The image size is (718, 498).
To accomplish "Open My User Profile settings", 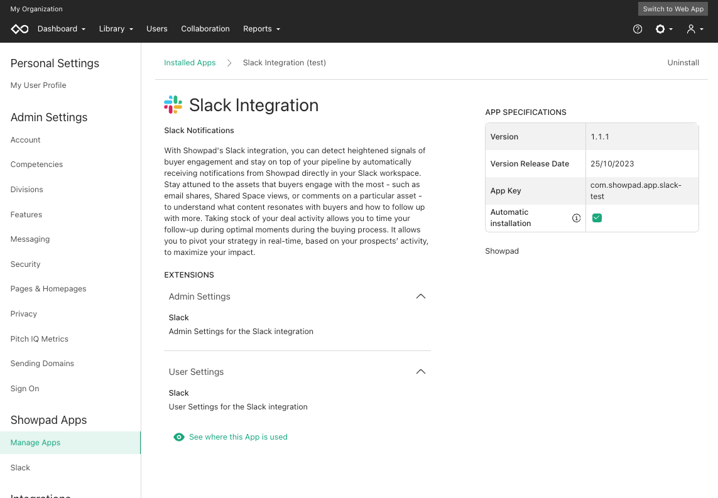I will pos(38,85).
